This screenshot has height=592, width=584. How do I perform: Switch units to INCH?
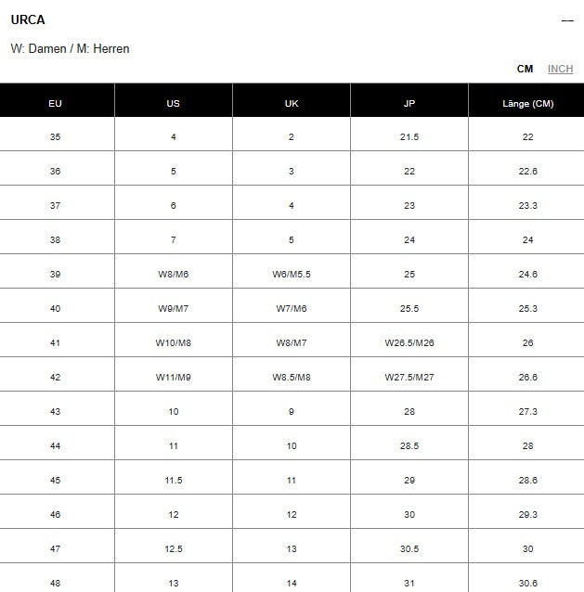coord(560,69)
